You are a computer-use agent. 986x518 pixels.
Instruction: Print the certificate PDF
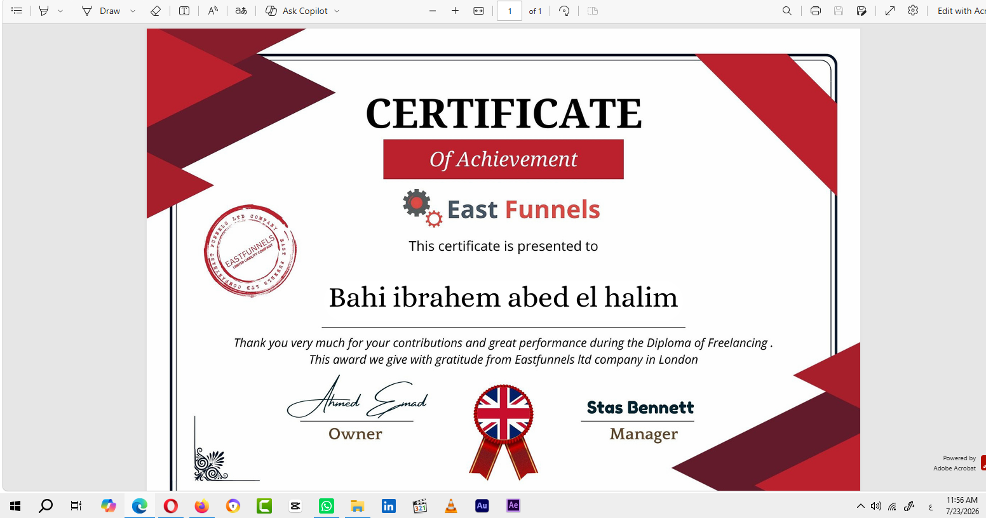tap(816, 11)
